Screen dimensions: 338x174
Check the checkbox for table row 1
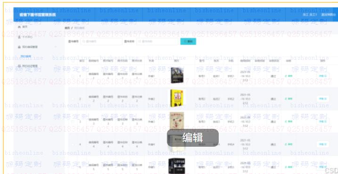coord(73,76)
